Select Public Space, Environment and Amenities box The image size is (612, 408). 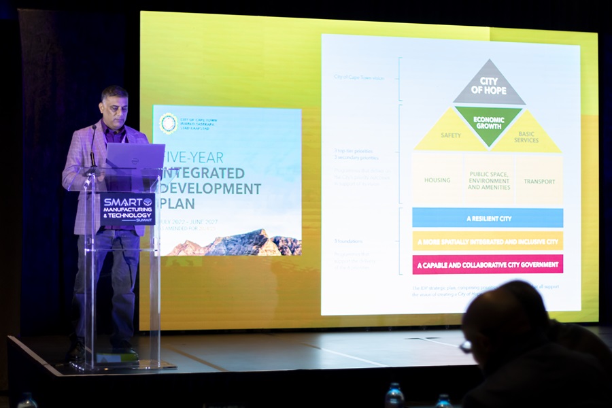489,181
